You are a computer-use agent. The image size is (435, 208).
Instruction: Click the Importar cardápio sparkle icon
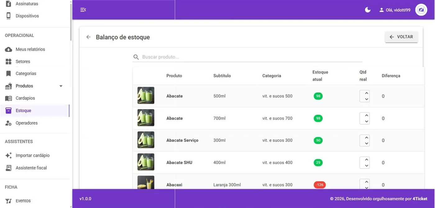click(9, 155)
